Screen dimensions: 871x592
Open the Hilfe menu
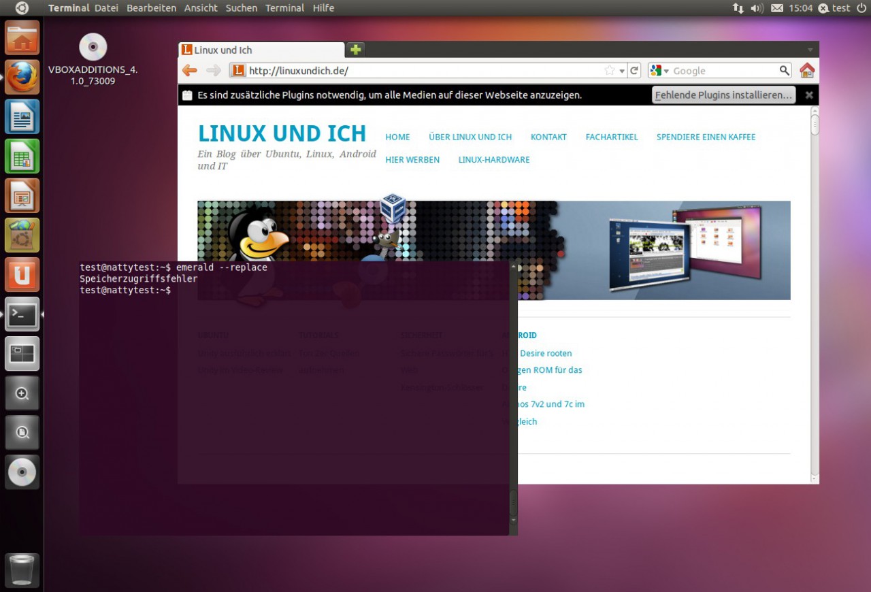coord(323,8)
